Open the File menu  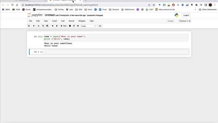31,21
